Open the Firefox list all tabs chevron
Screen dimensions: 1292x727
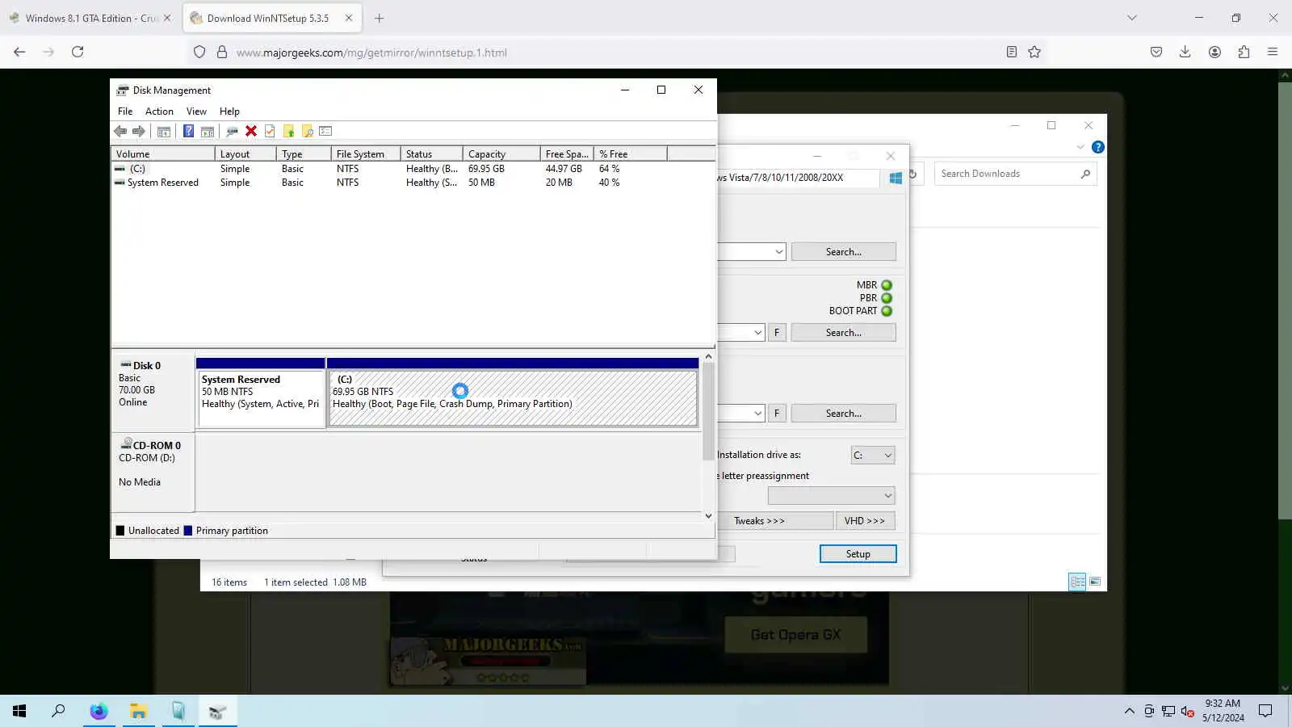point(1132,18)
